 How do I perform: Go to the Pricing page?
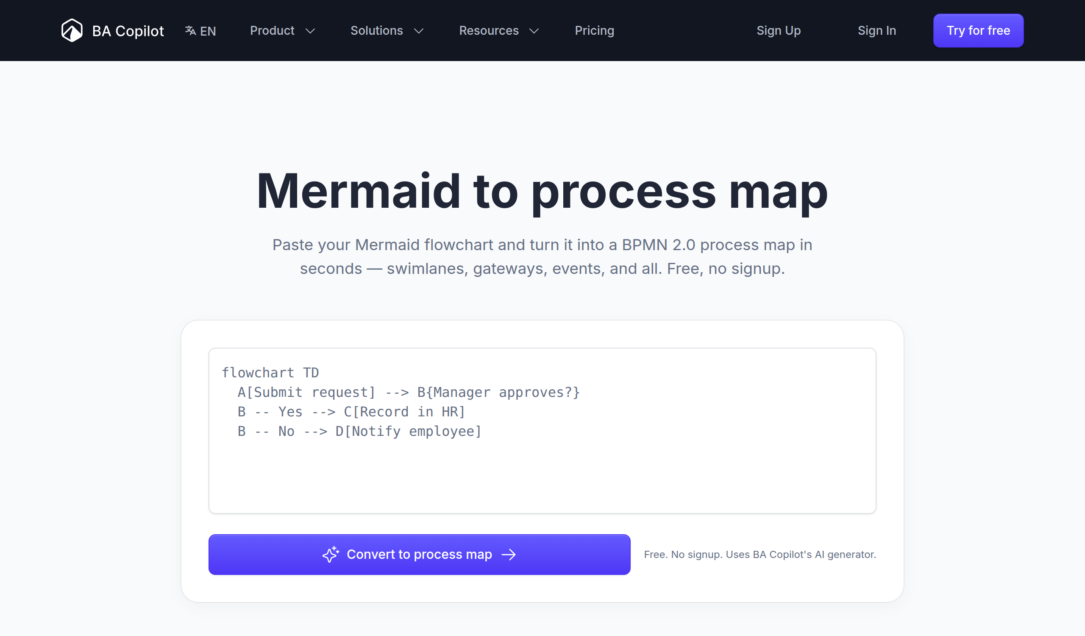(595, 31)
